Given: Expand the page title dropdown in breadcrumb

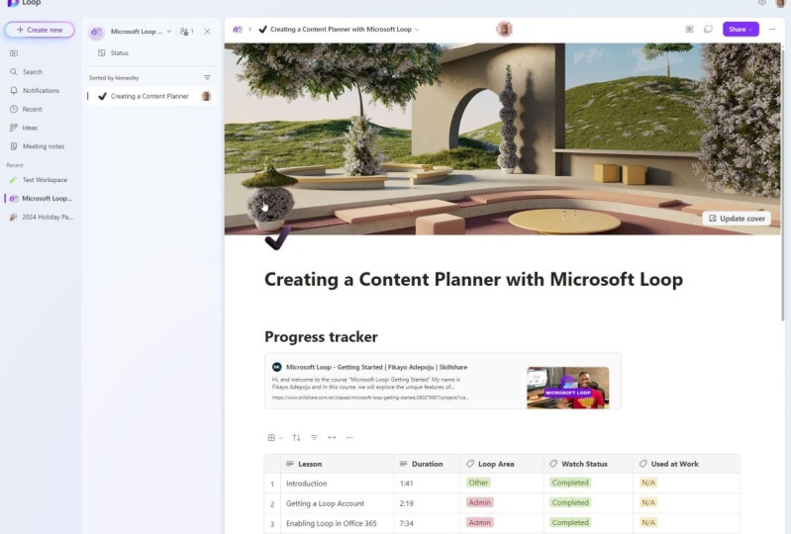Looking at the screenshot, I should (417, 30).
